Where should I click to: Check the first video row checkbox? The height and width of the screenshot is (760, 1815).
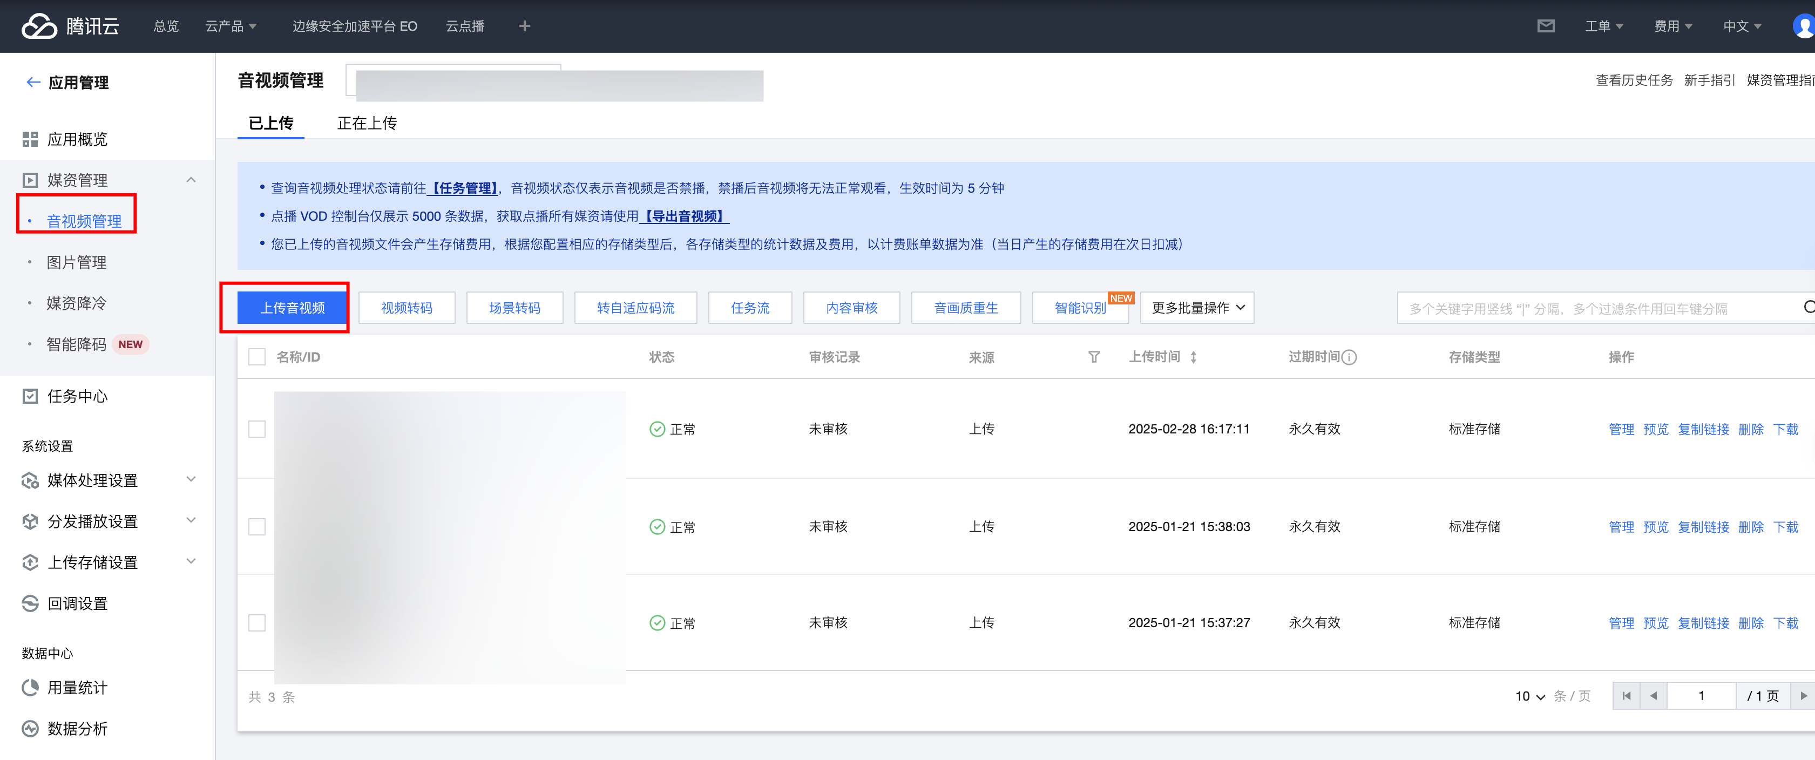(x=257, y=429)
